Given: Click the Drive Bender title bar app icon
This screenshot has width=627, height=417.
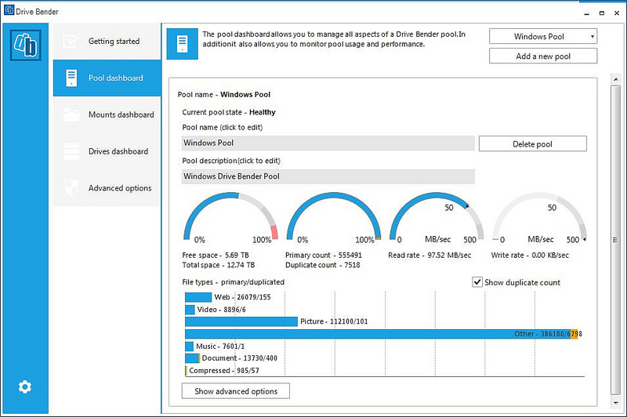Looking at the screenshot, I should click(x=9, y=10).
